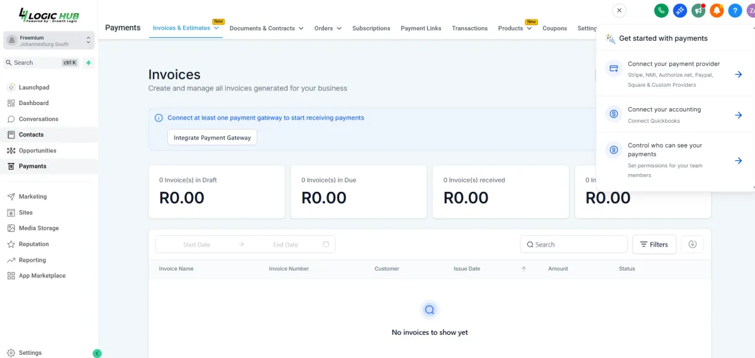Open the Filters button
755x358 pixels.
coord(654,244)
